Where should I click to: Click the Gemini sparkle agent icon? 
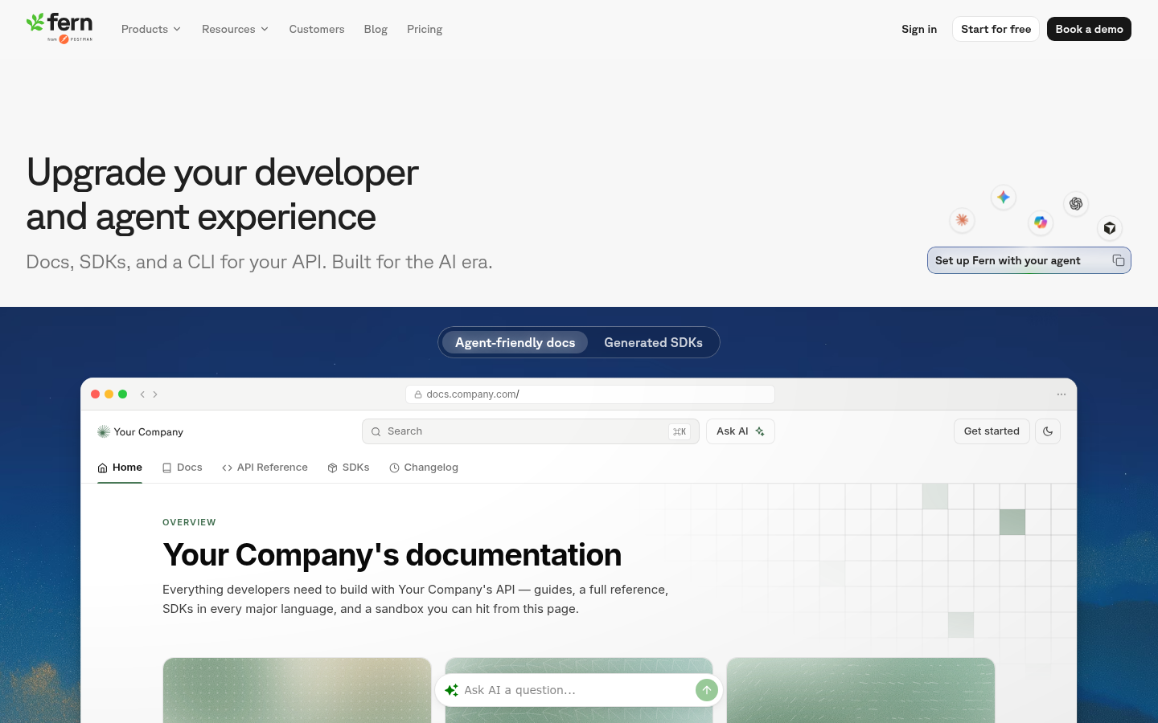tap(1003, 197)
